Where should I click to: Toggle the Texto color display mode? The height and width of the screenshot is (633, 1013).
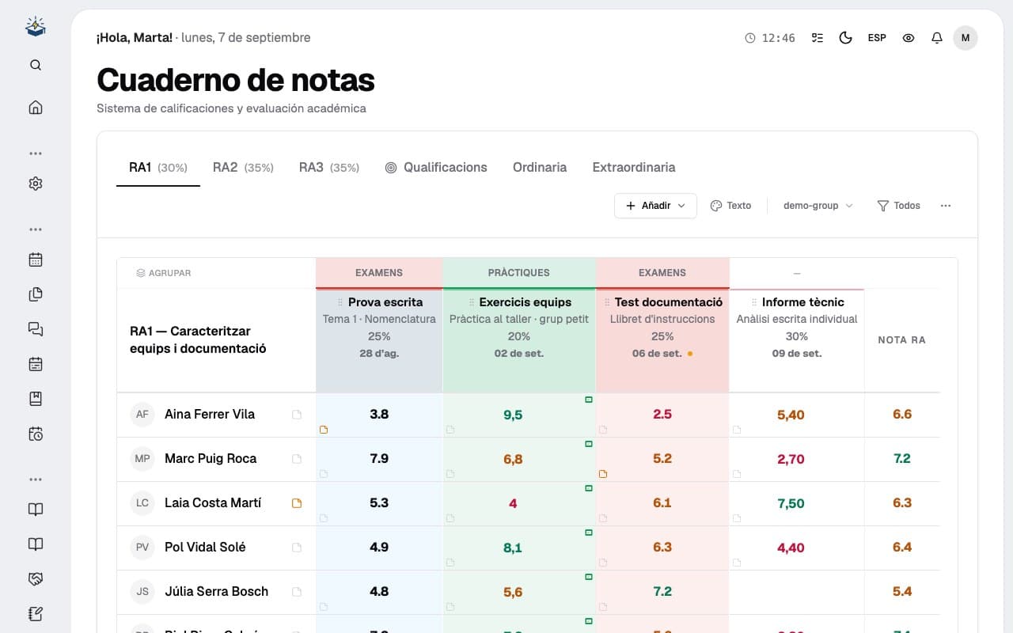[x=730, y=206]
